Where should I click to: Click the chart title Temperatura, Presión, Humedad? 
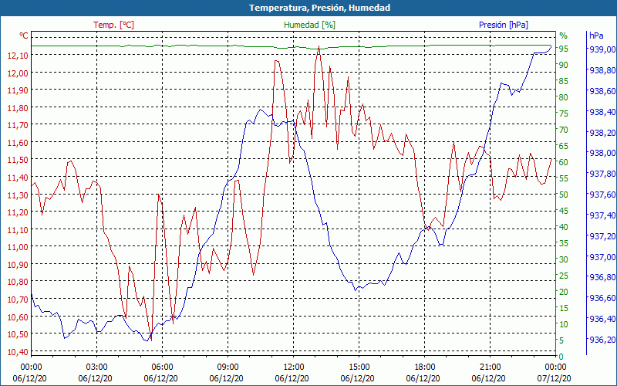(319, 8)
